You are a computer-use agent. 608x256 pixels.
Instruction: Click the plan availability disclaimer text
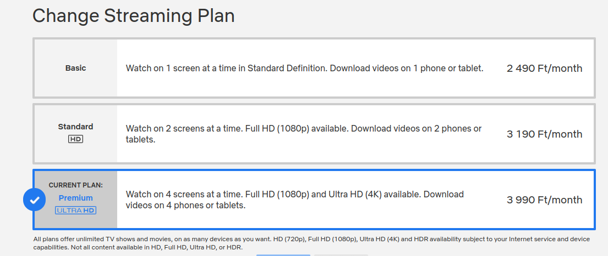311,243
